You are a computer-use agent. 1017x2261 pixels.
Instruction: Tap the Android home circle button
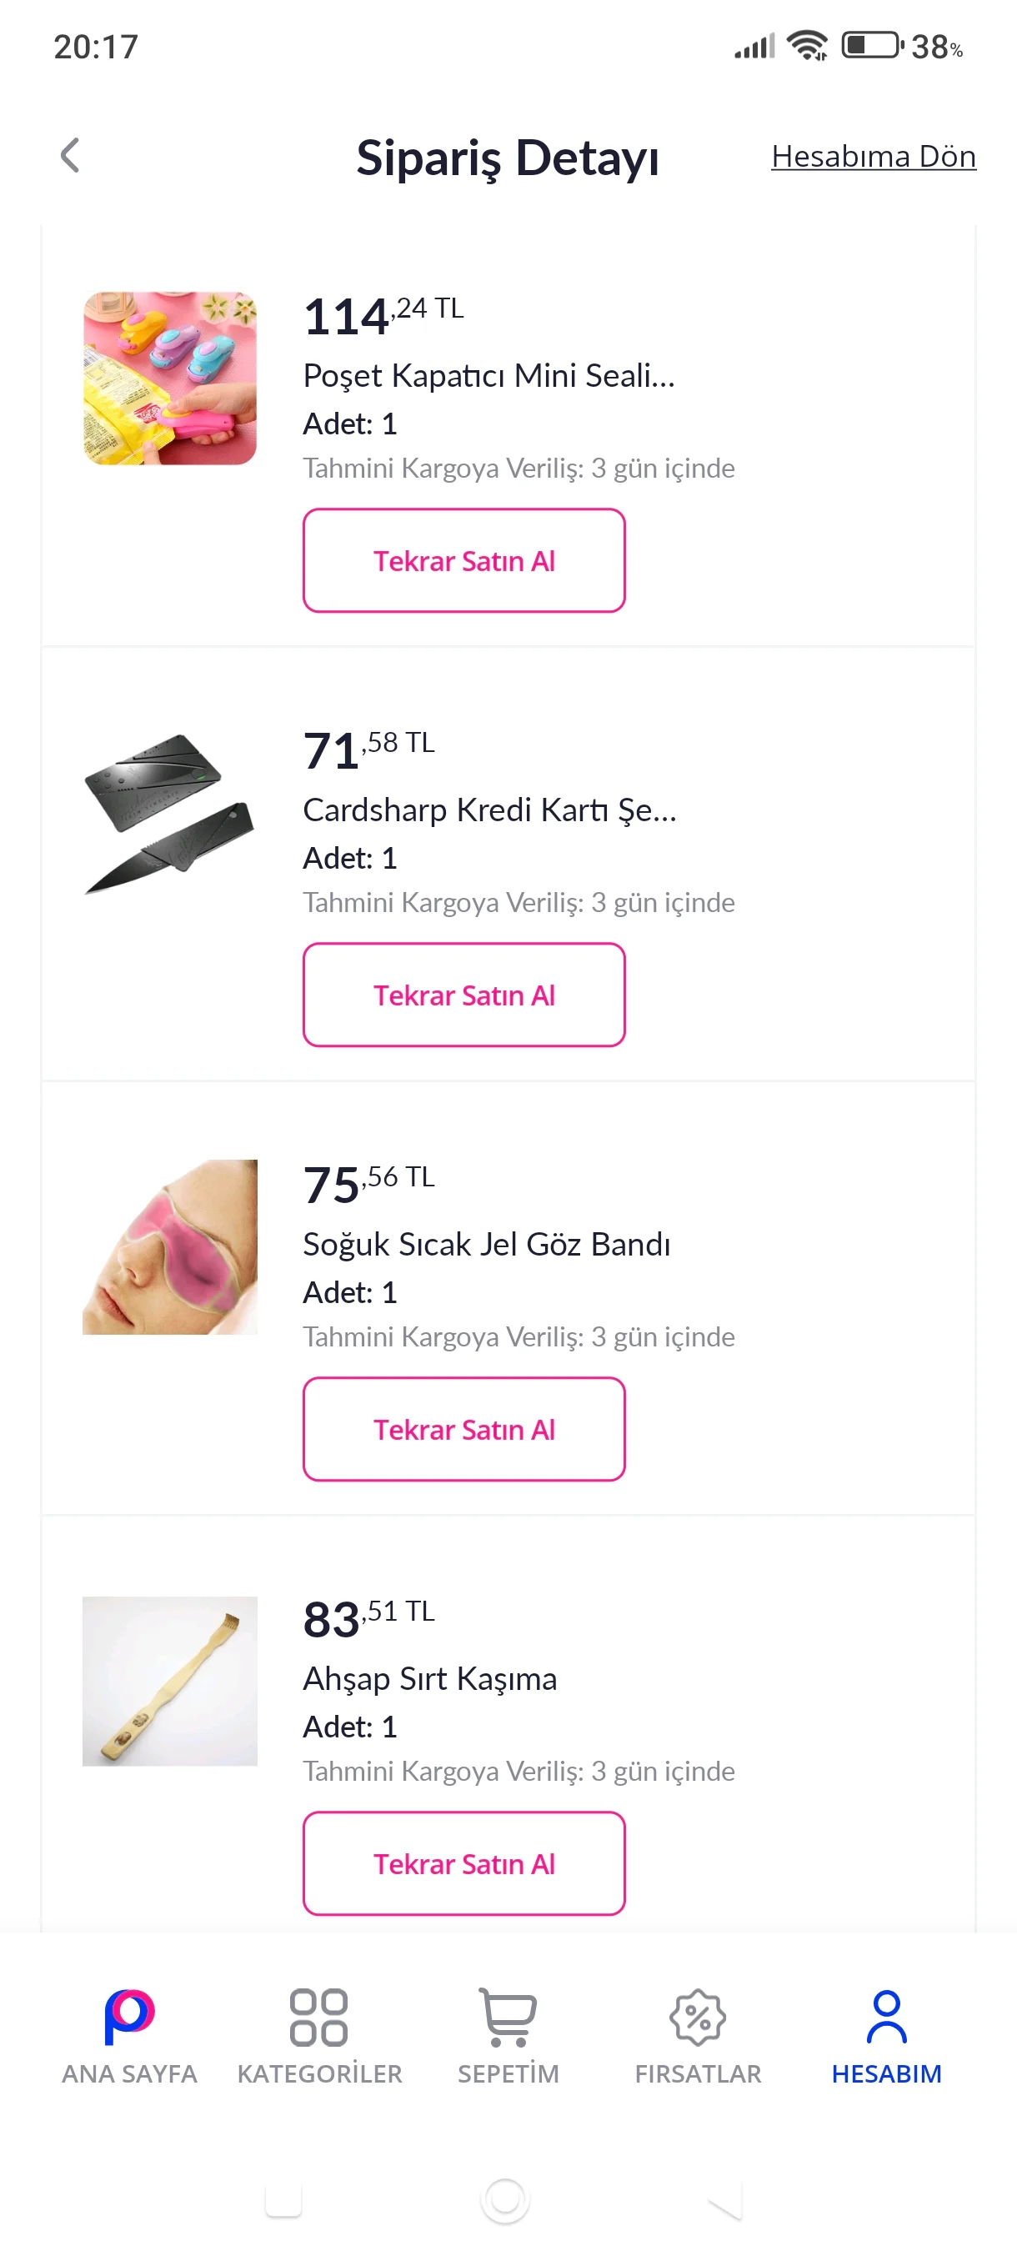[x=505, y=2200]
